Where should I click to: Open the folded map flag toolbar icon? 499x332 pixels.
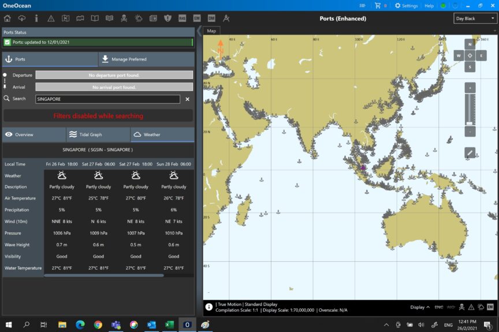pyautogui.click(x=66, y=18)
